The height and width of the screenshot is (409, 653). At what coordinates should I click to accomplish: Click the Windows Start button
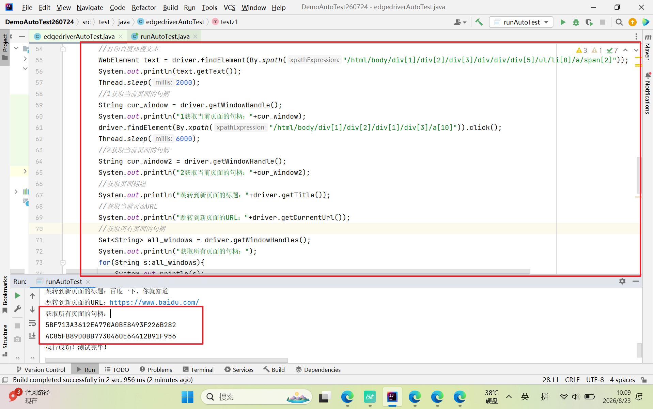point(187,397)
